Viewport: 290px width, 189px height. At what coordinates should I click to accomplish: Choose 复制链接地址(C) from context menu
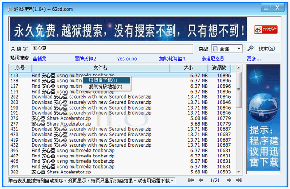[x=106, y=87]
